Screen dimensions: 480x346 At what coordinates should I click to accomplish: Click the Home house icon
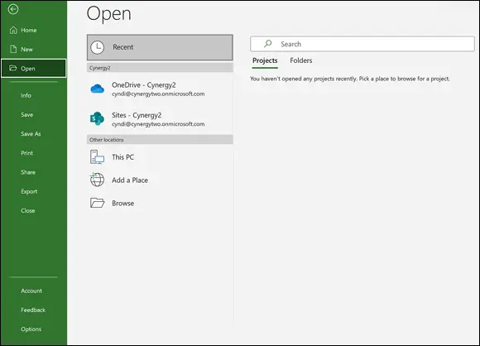coord(13,30)
